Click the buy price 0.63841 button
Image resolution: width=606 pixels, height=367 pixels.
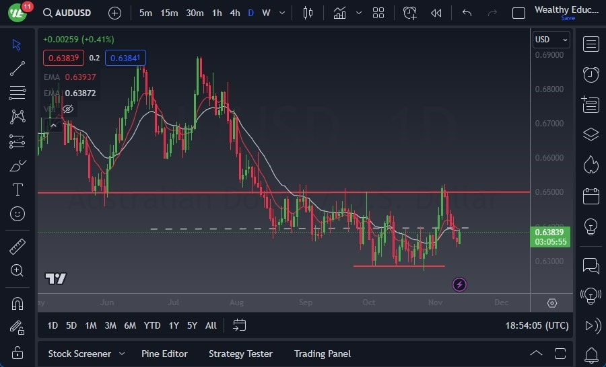[x=125, y=58]
